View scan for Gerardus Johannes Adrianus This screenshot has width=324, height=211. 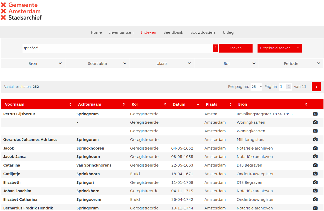point(315,139)
